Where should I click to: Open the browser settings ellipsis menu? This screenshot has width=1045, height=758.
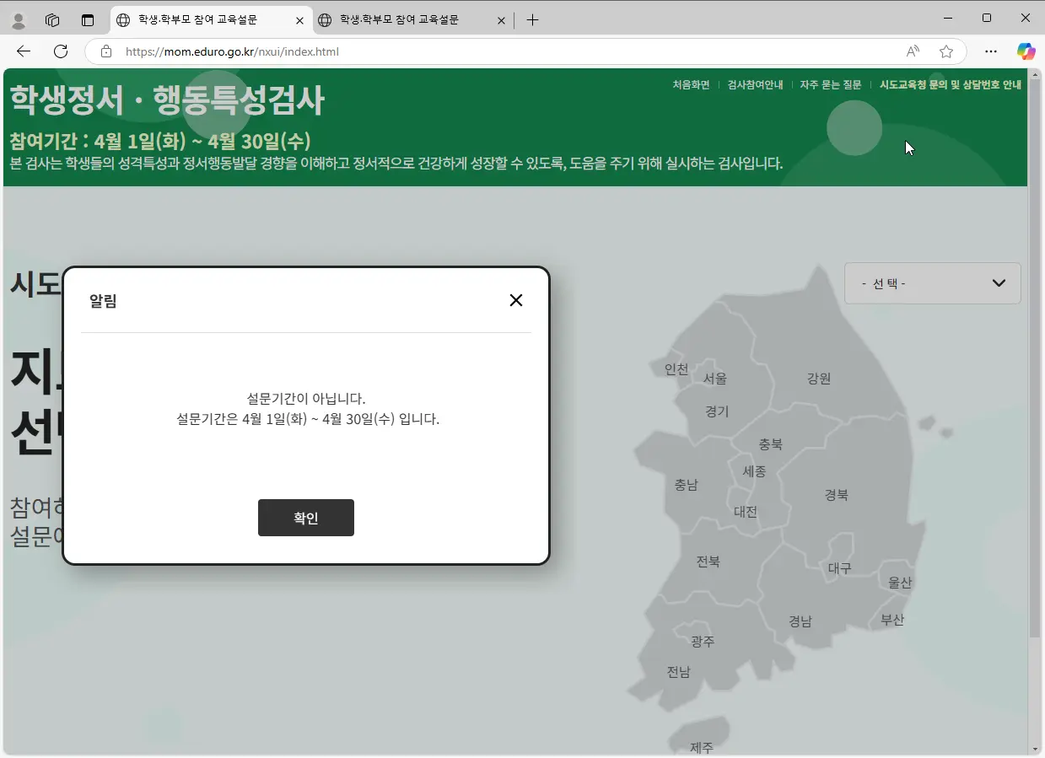click(991, 51)
